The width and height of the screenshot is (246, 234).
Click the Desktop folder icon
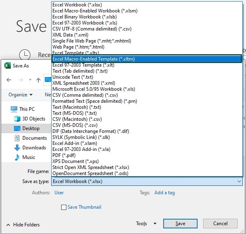(x=17, y=128)
